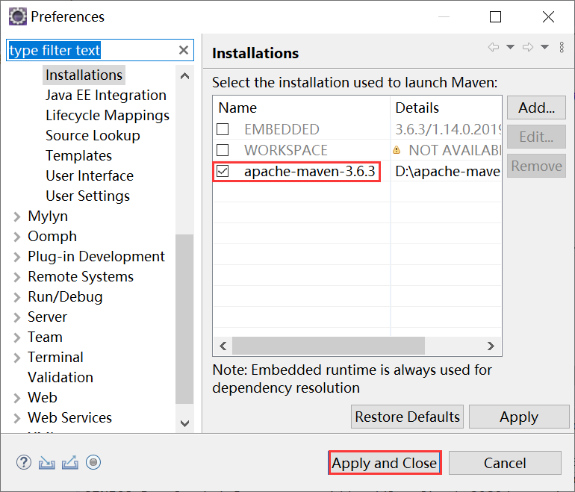Viewport: 575px width, 492px height.
Task: Go forward using the right arrow icon
Action: click(528, 47)
